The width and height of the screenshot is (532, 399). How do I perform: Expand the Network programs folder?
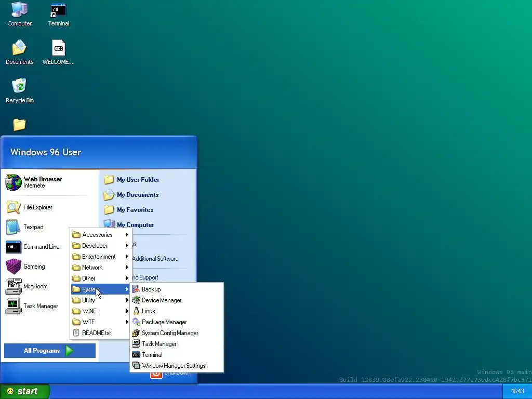pyautogui.click(x=101, y=268)
